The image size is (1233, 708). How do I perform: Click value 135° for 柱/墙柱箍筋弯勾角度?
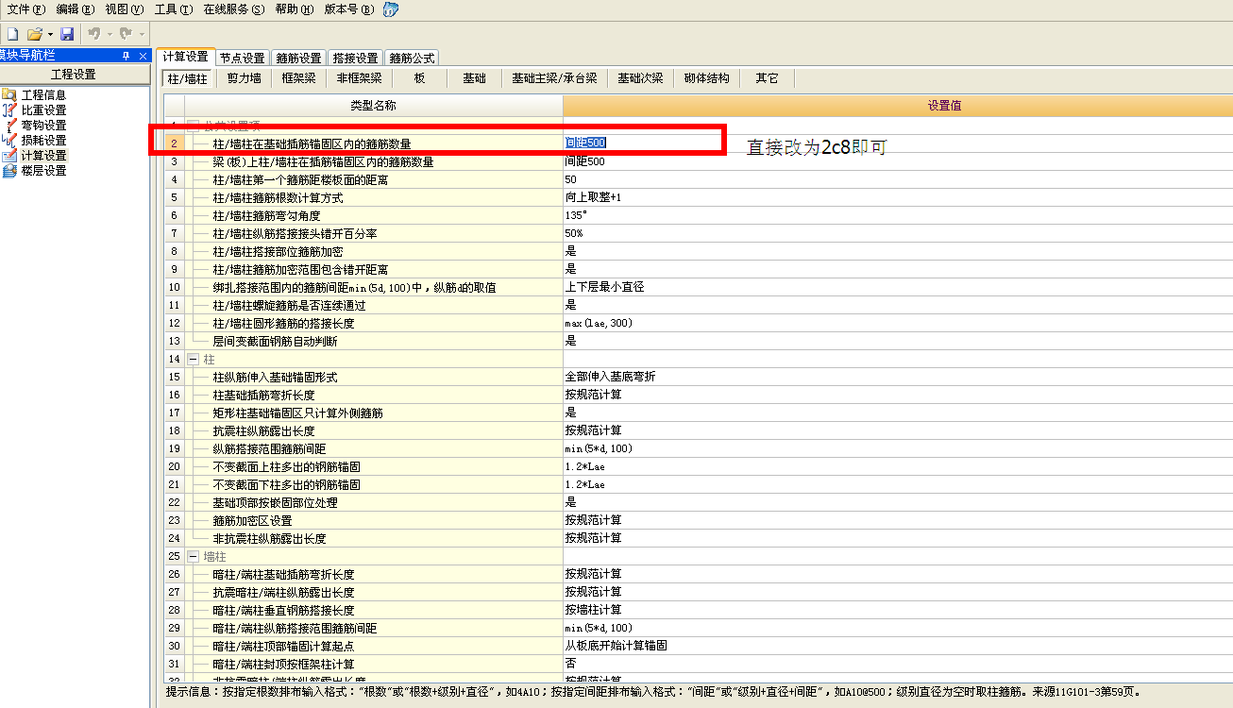tap(576, 215)
